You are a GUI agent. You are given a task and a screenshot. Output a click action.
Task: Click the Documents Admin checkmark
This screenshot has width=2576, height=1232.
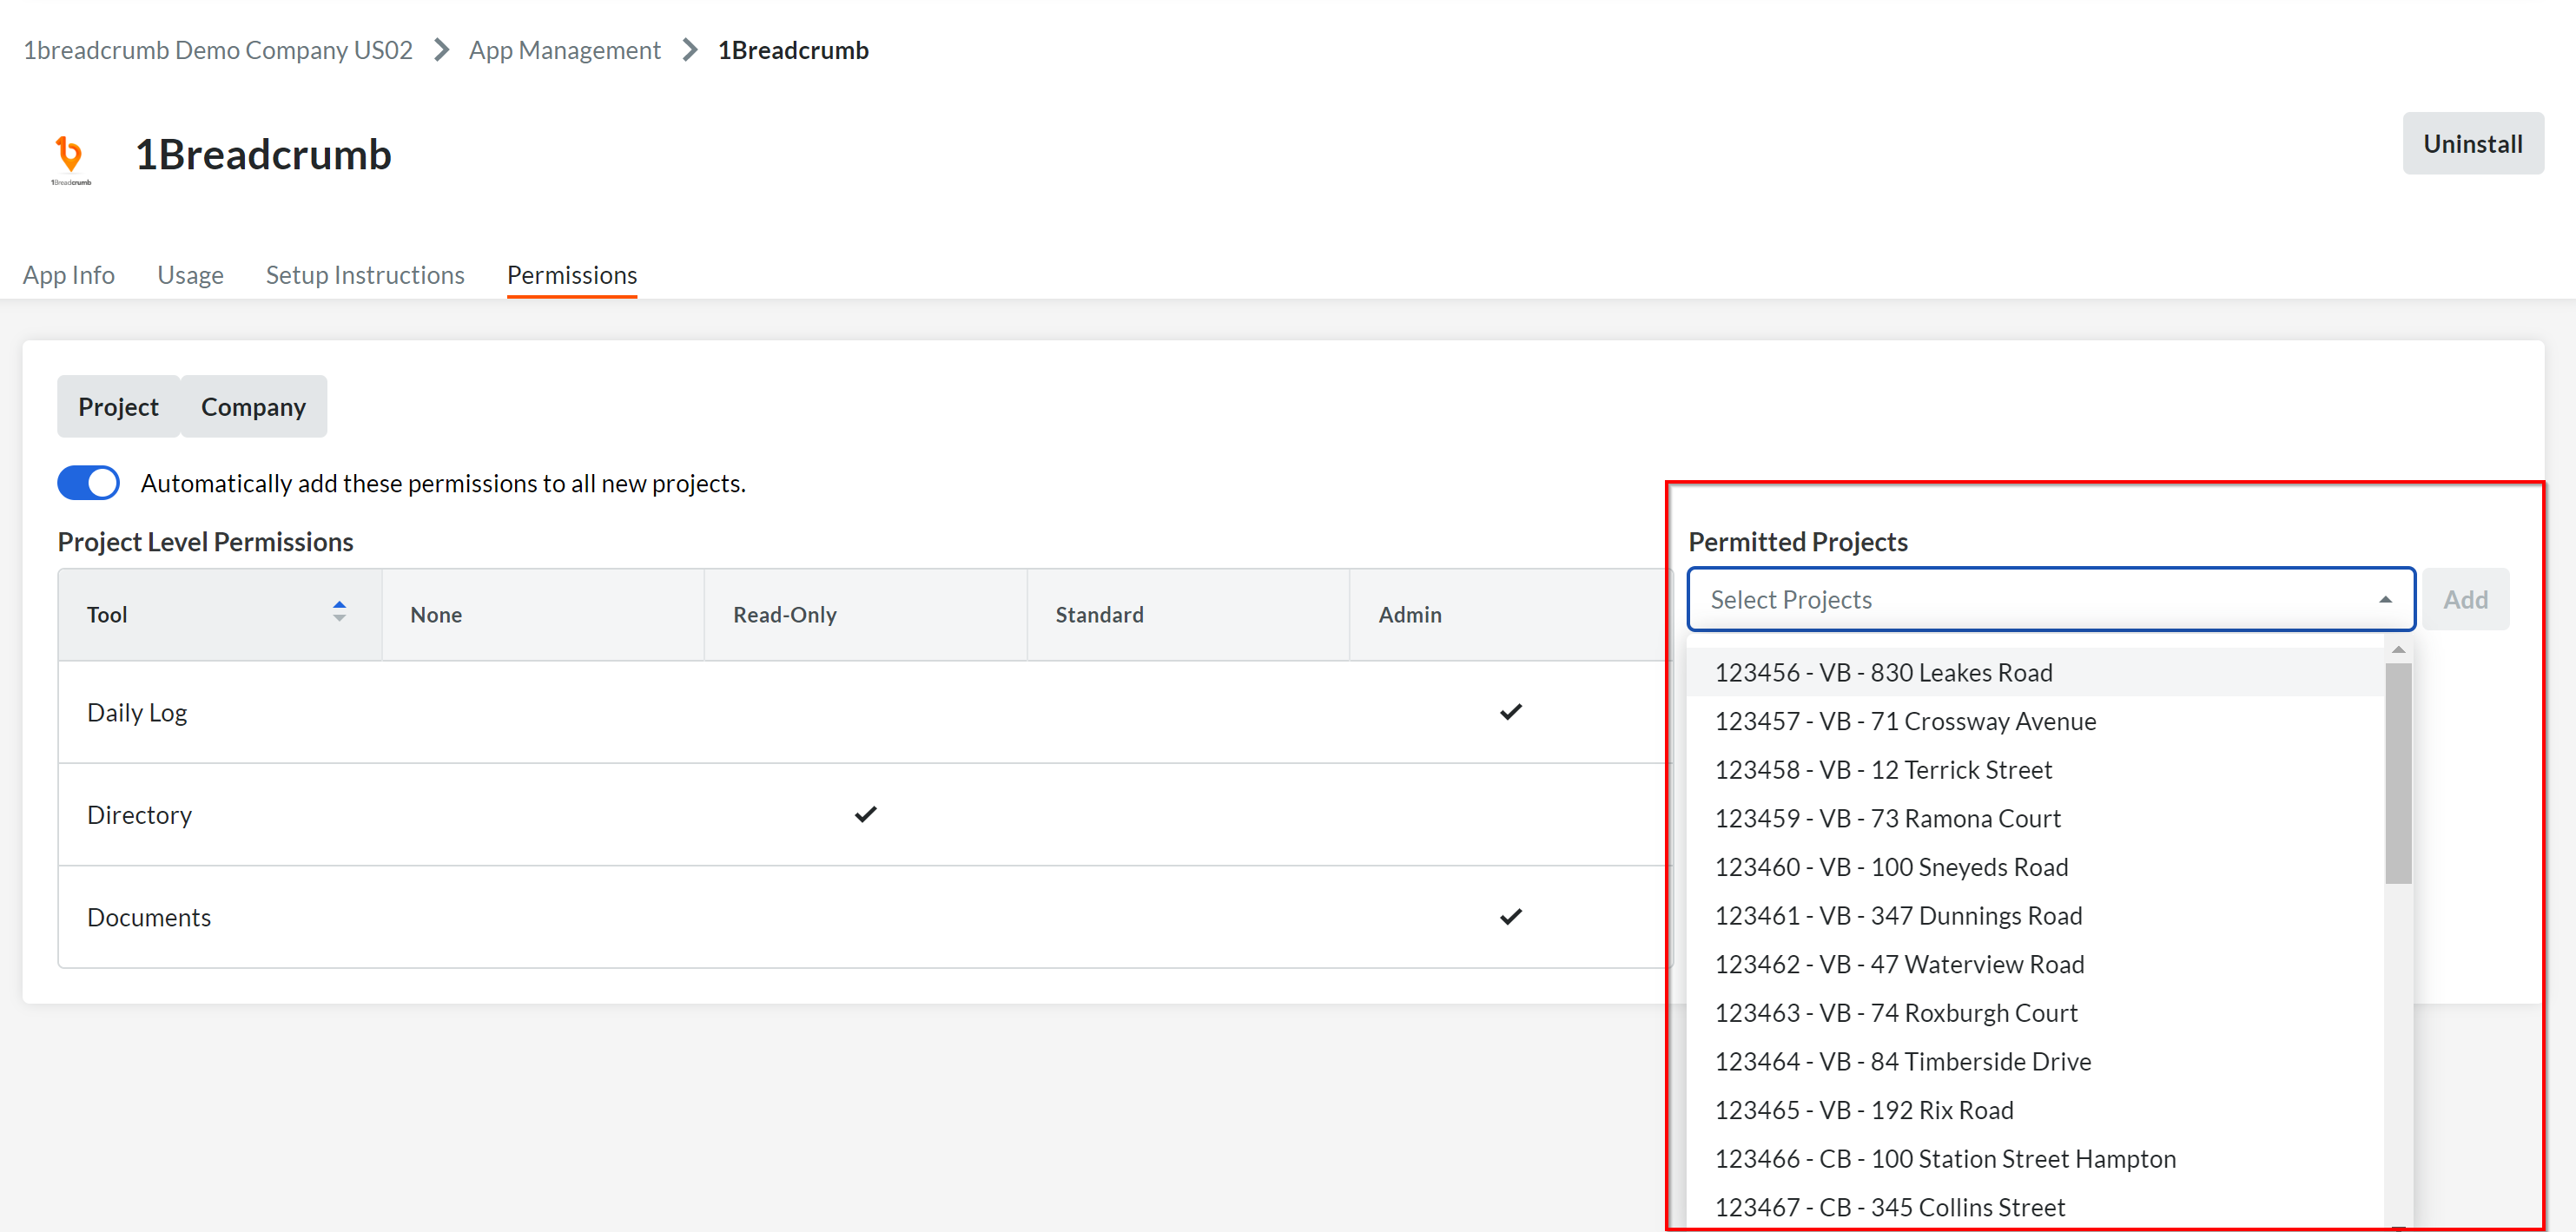pyautogui.click(x=1510, y=916)
